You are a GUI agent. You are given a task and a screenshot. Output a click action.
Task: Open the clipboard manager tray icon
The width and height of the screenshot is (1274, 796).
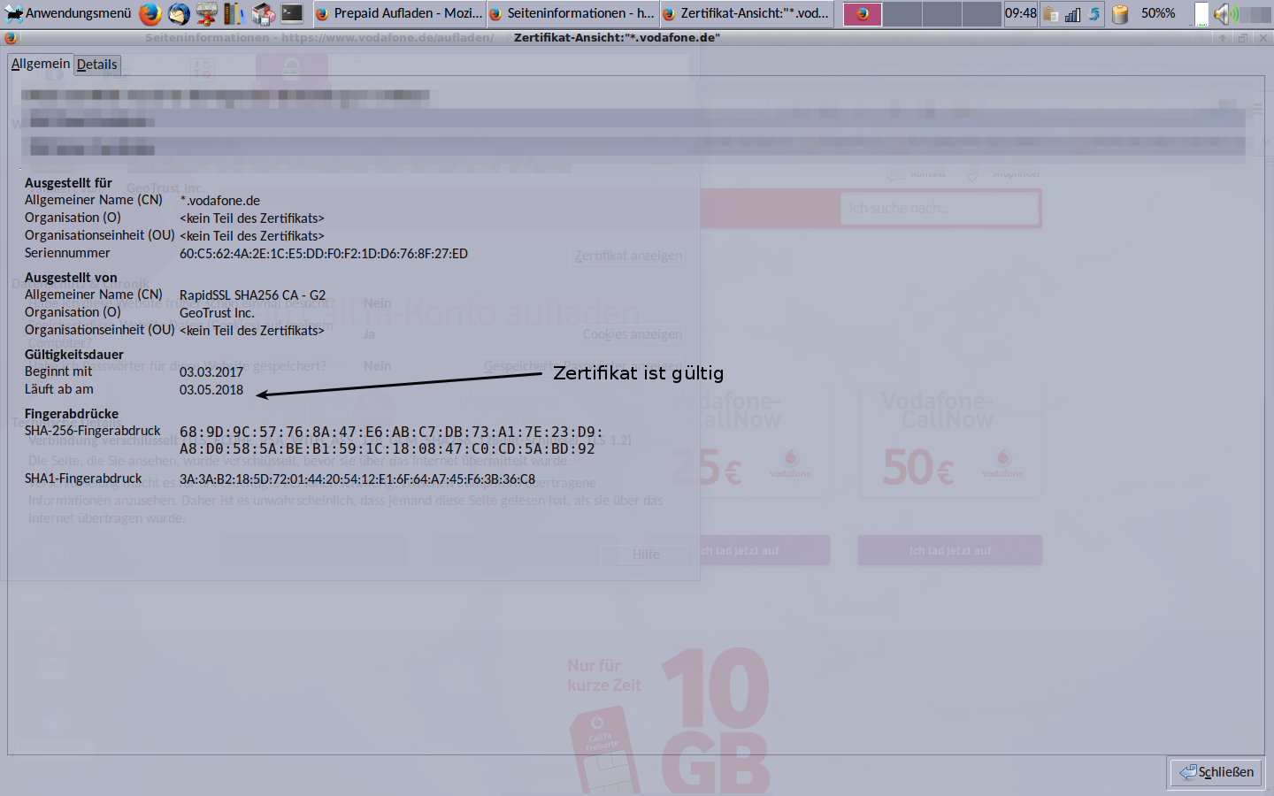(1050, 13)
